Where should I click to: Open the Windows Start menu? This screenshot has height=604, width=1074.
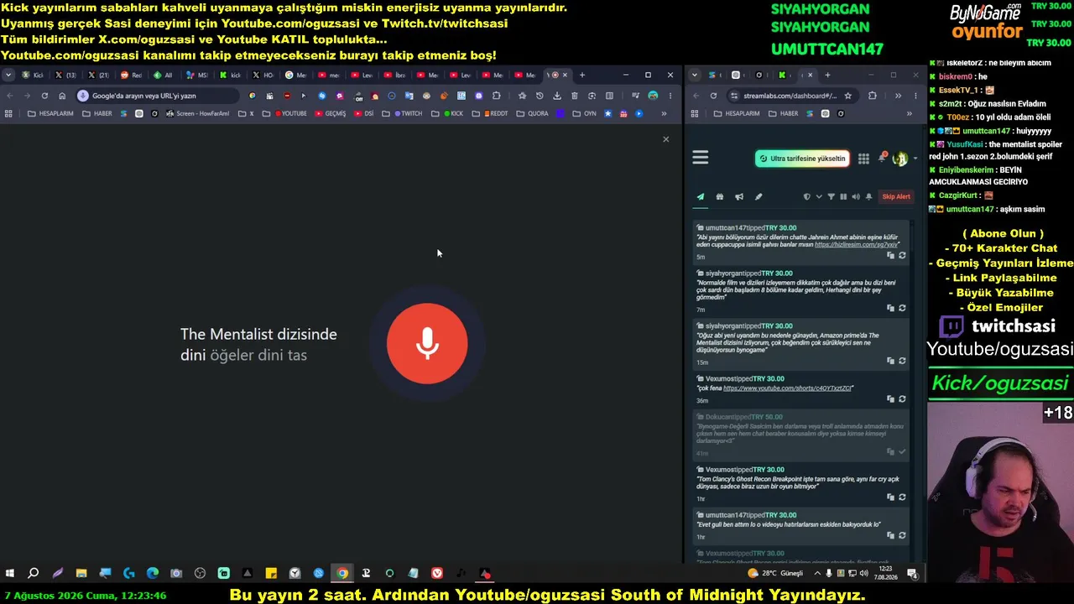(10, 574)
